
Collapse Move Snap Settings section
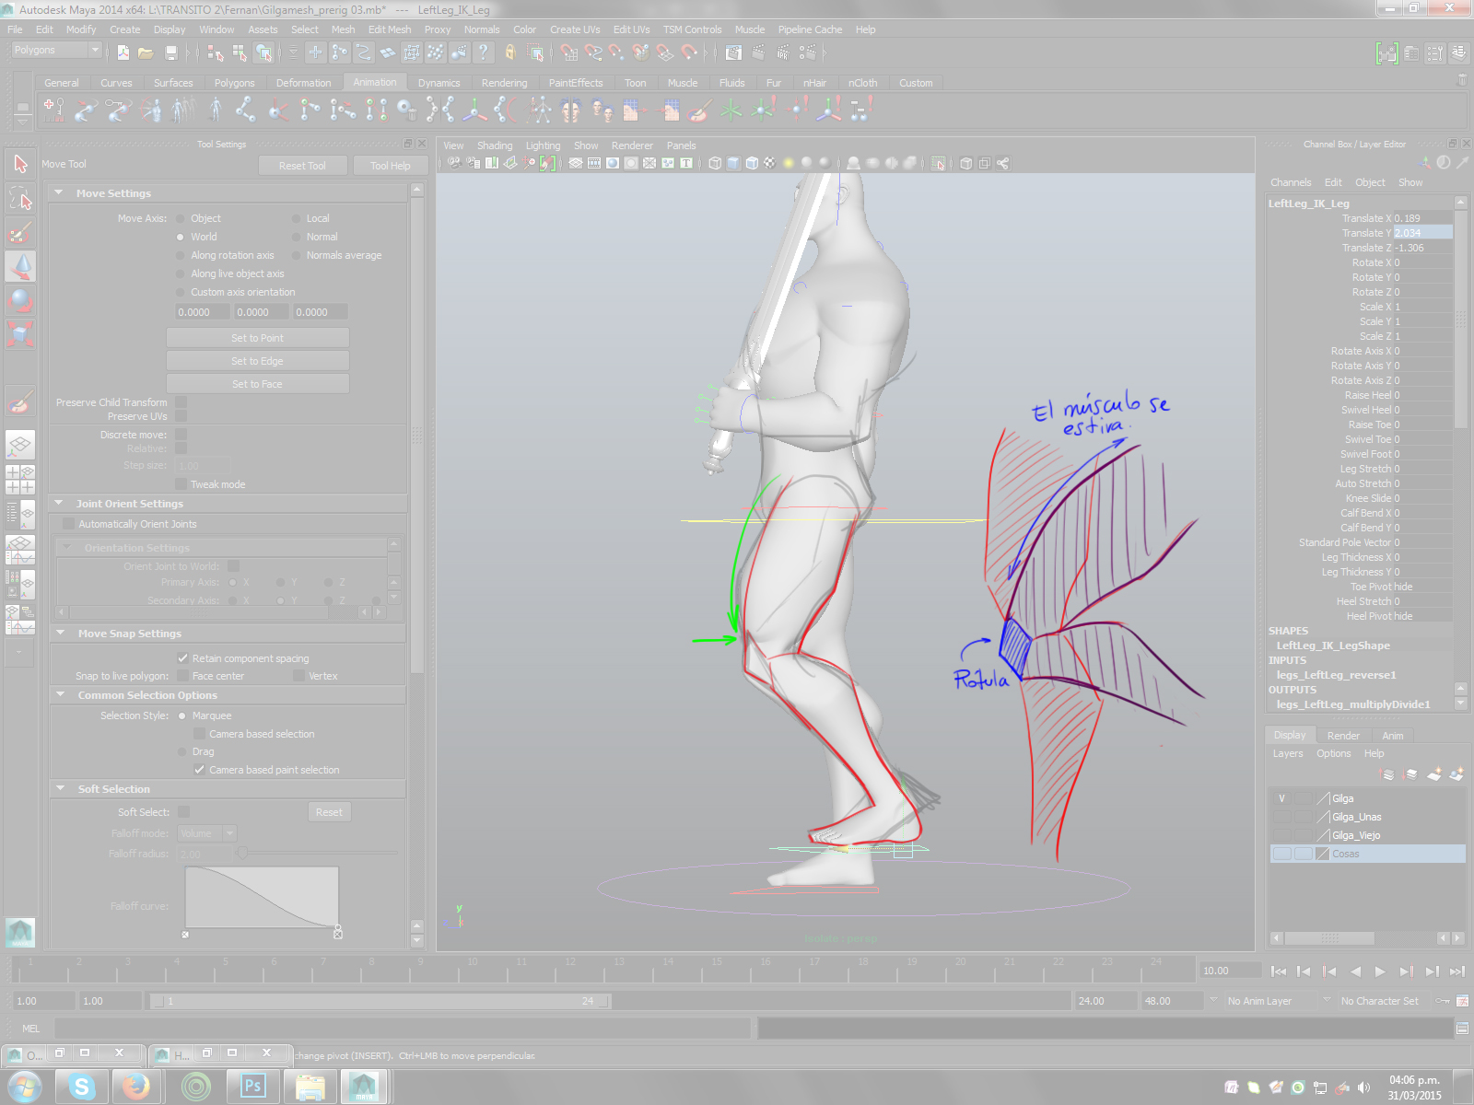pos(60,634)
